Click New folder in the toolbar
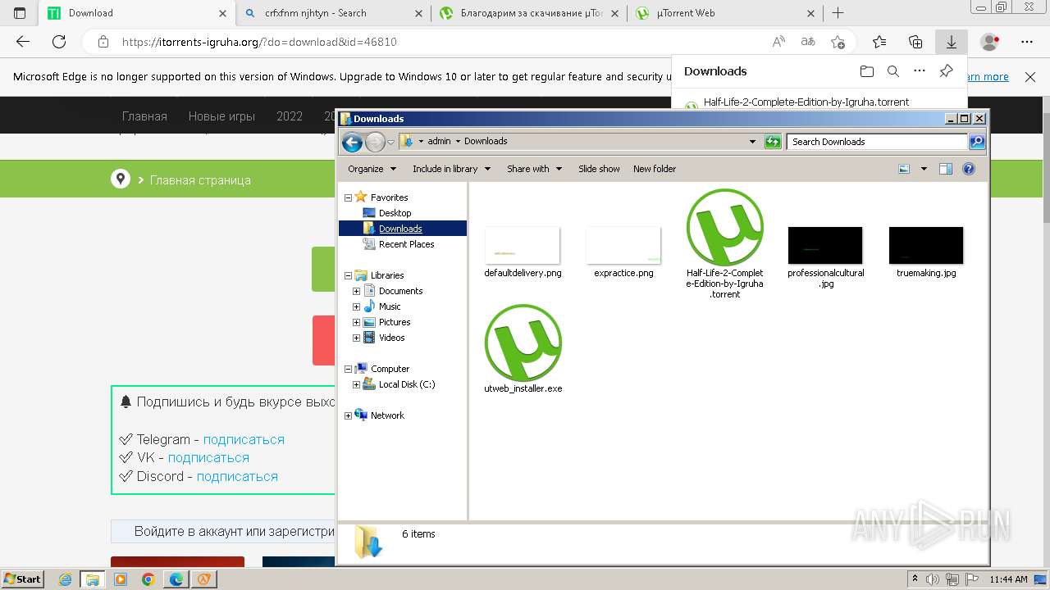The image size is (1050, 590). [x=655, y=169]
